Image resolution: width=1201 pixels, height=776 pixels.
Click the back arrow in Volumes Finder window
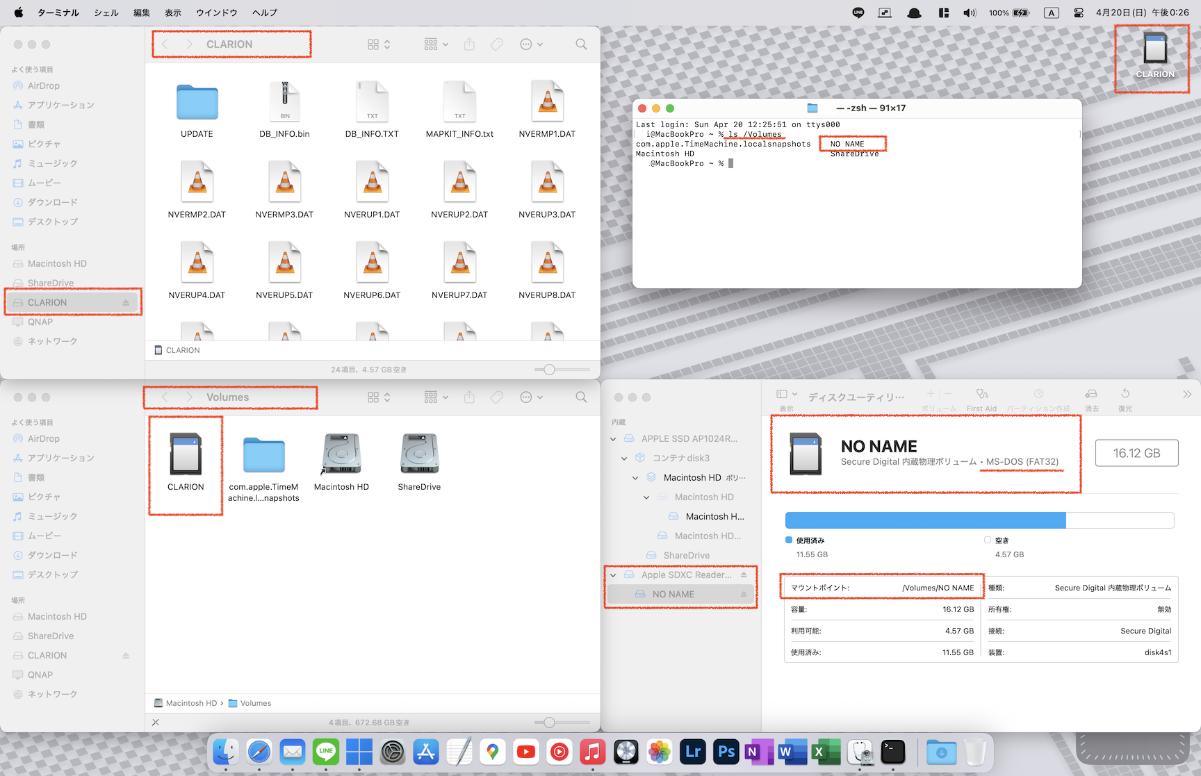tap(165, 397)
